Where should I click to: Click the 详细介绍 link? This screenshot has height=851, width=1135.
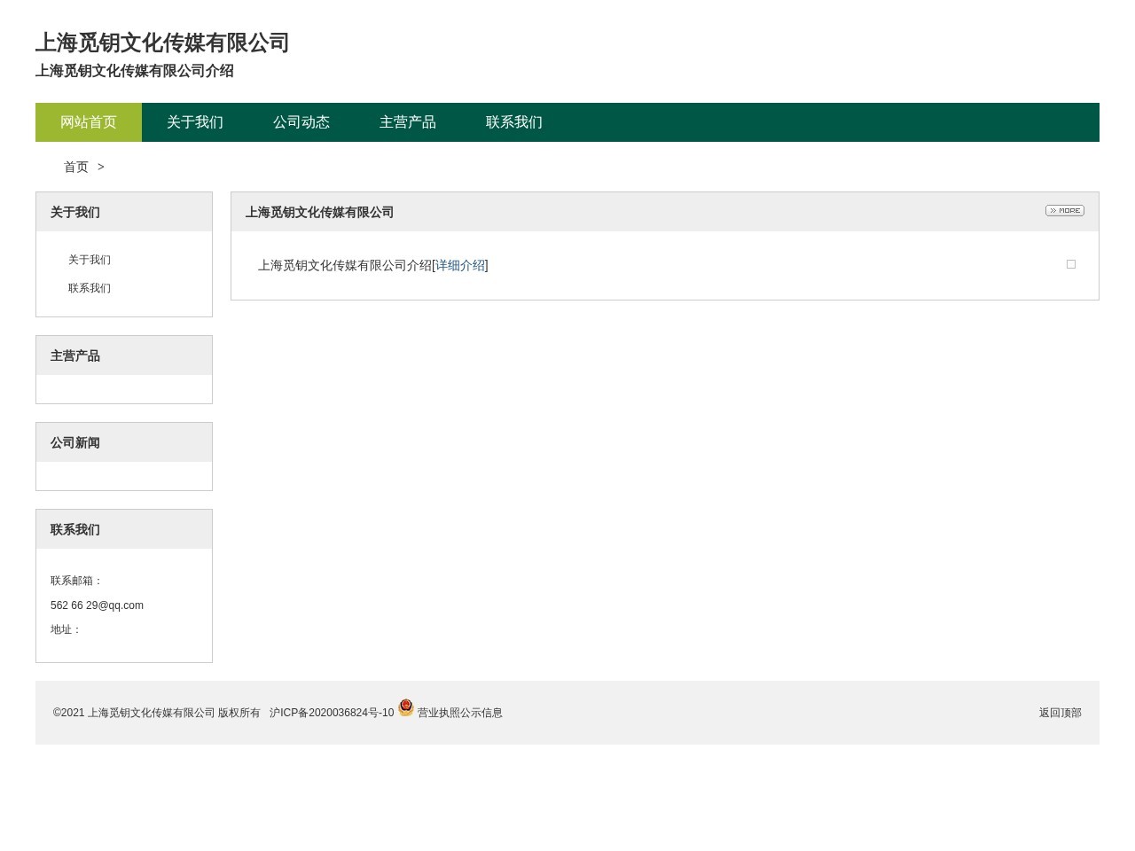click(x=460, y=265)
